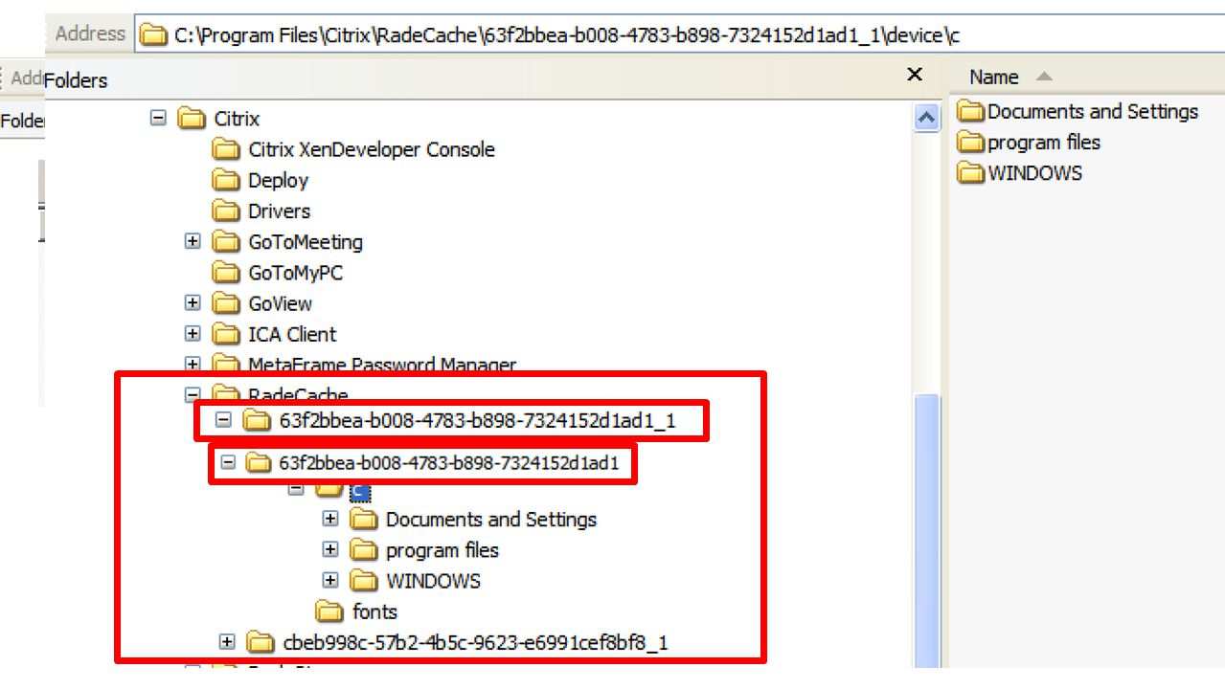
Task: Select 'GoToMeeting' label in folder tree
Action: 306,242
